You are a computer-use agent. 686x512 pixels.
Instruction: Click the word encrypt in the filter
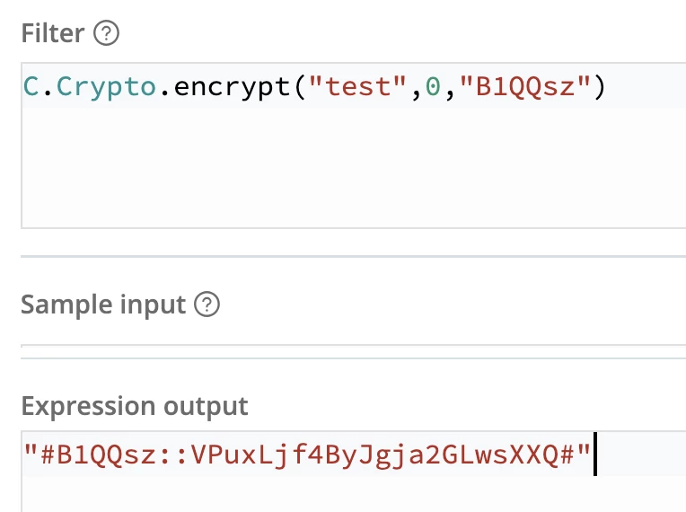click(x=233, y=86)
